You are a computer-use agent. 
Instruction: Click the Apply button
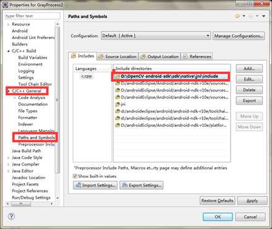252,201
